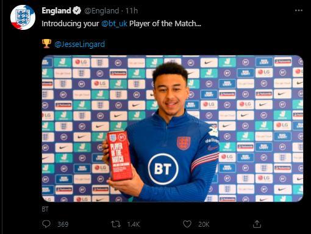311x234 pixels.
Task: Click the trophy emoji in the tweet
Action: tap(46, 44)
